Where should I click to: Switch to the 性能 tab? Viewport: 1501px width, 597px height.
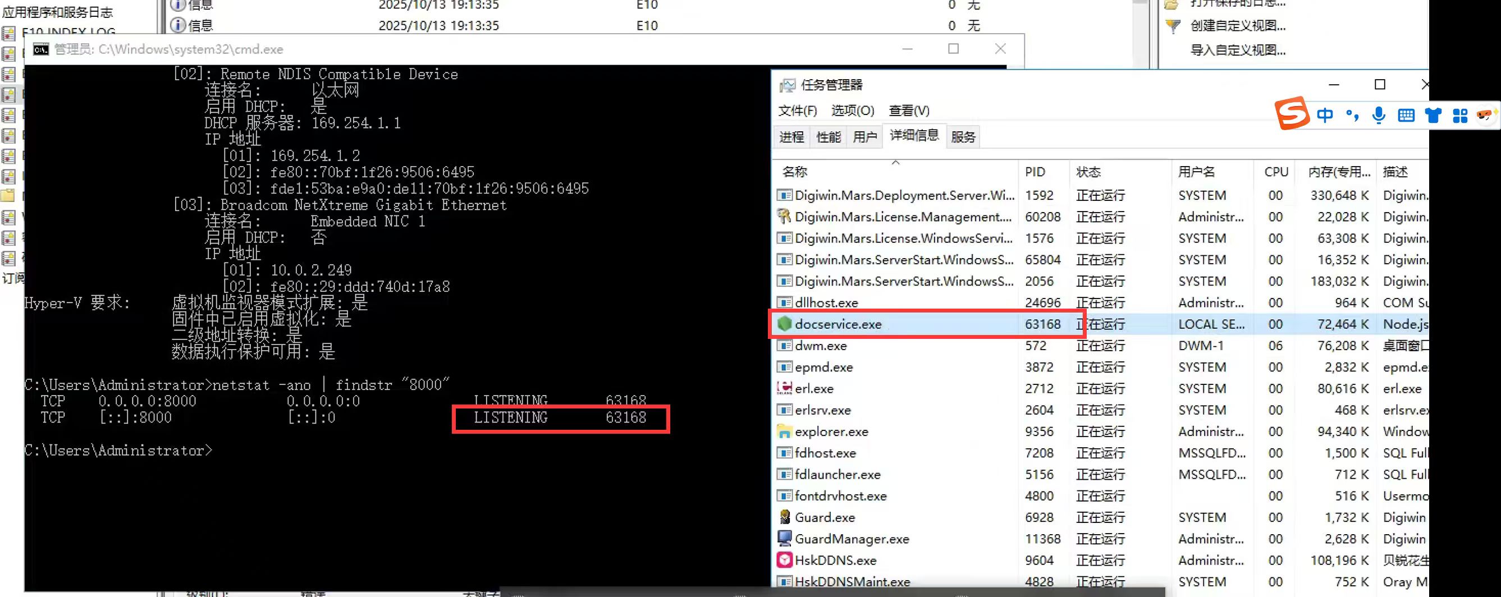[x=828, y=137]
